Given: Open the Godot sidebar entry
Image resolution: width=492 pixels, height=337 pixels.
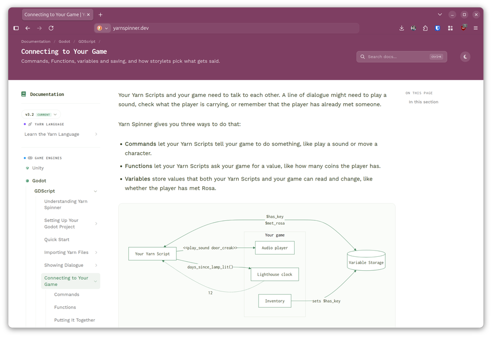Looking at the screenshot, I should click(39, 181).
